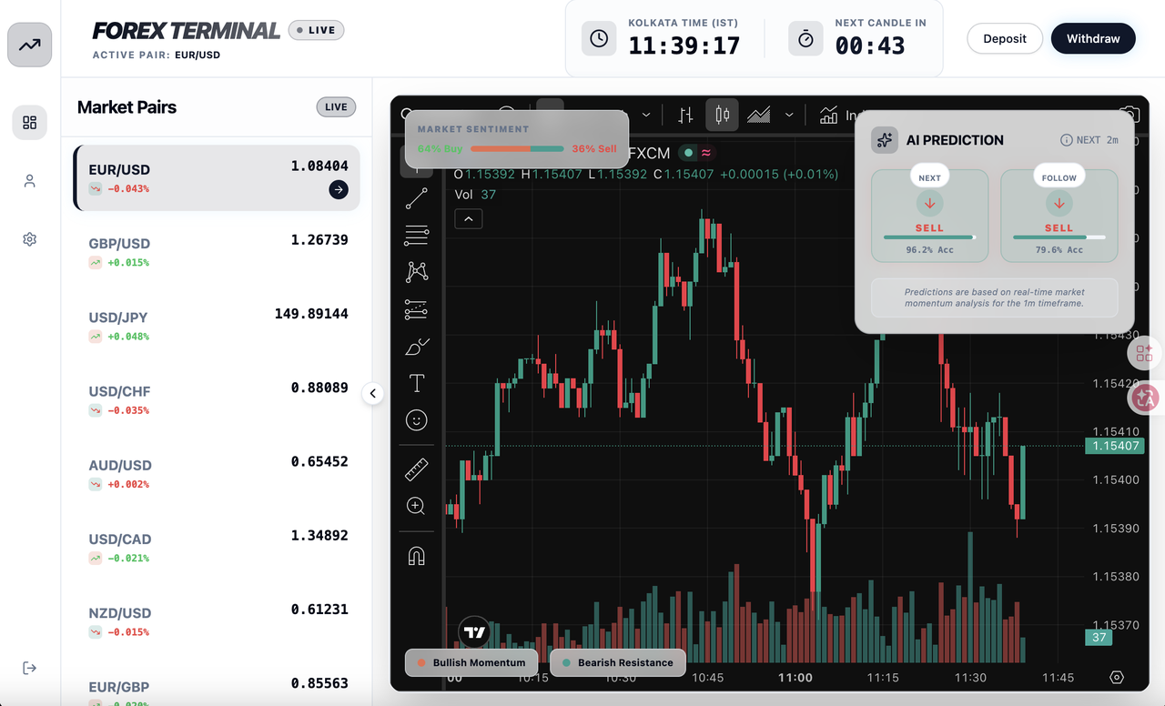Select GBP/USD from market pairs
Image resolution: width=1165 pixels, height=706 pixels.
[217, 252]
